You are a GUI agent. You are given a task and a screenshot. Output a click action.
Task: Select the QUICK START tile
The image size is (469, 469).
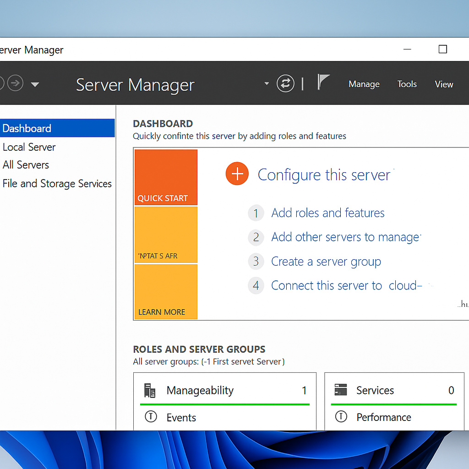click(166, 177)
